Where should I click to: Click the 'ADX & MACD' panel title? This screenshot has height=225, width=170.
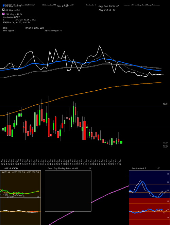tap(11, 168)
